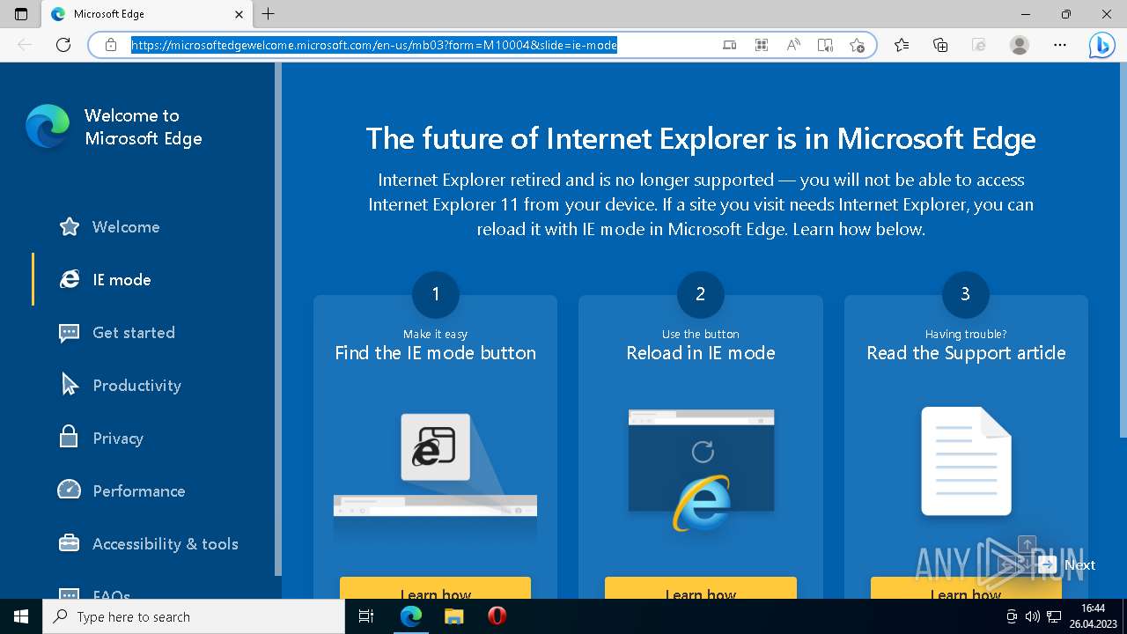Screen dimensions: 1127x634
Task: Open the Collections panel
Action: (x=940, y=45)
